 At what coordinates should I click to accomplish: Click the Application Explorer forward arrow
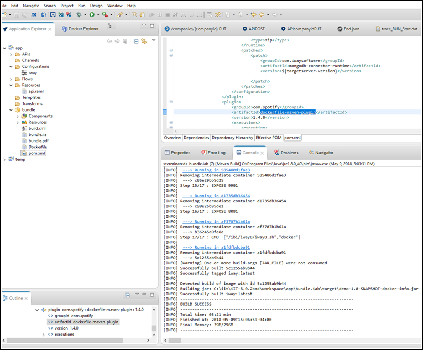pos(117,41)
